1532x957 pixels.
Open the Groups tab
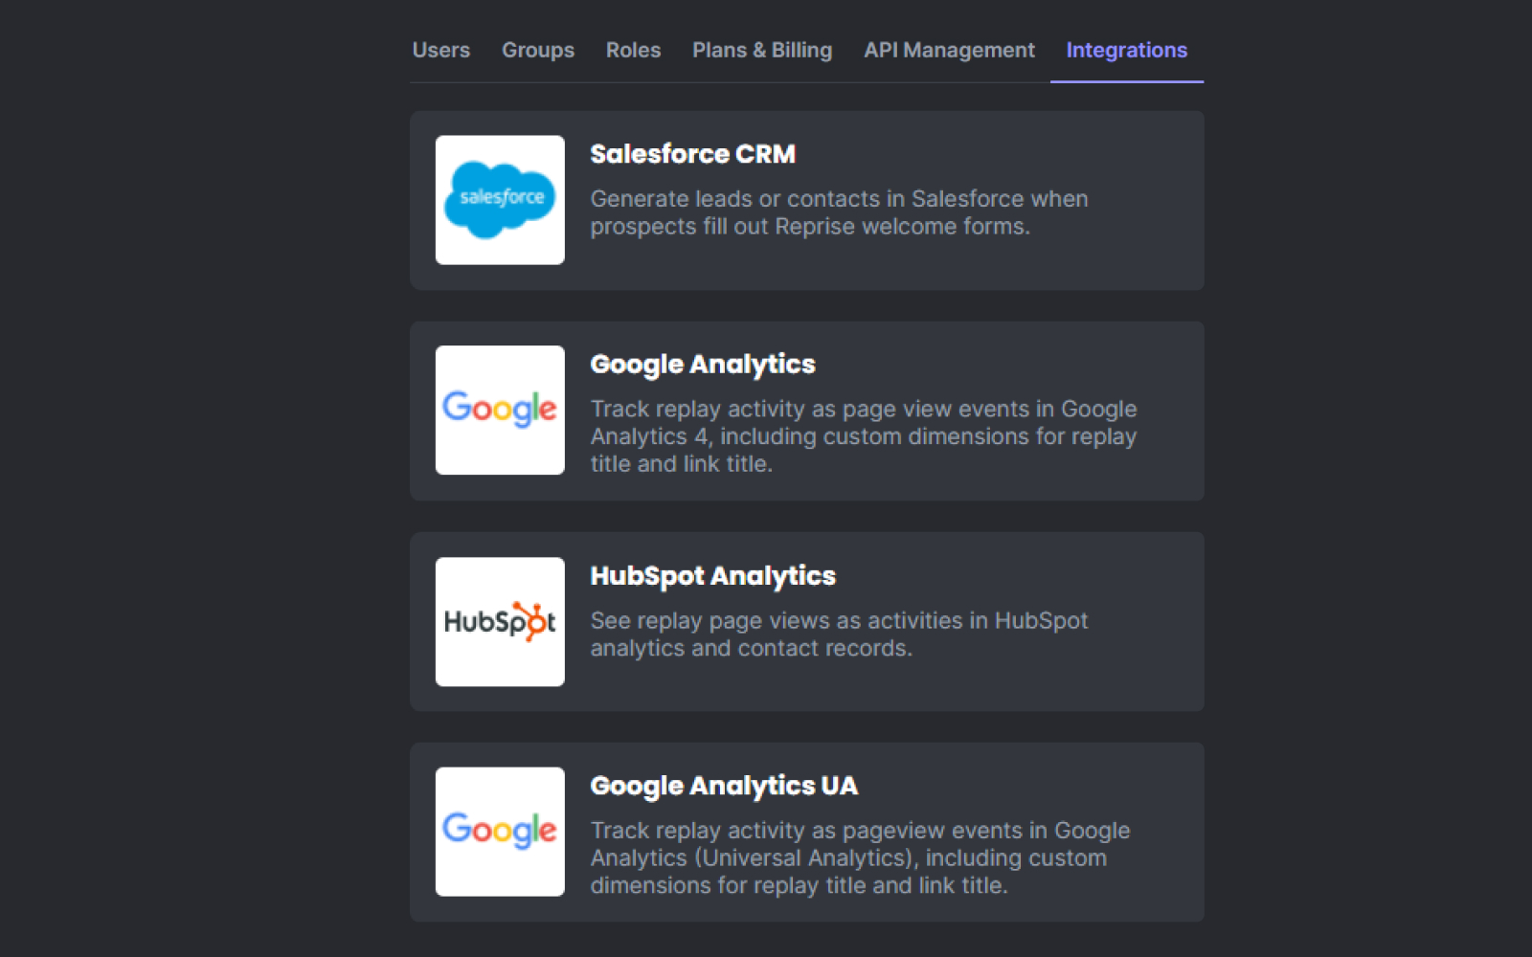(537, 50)
